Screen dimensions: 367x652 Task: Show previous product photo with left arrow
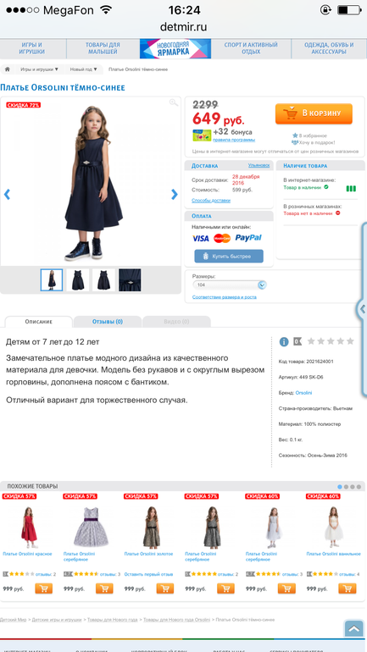[7, 194]
